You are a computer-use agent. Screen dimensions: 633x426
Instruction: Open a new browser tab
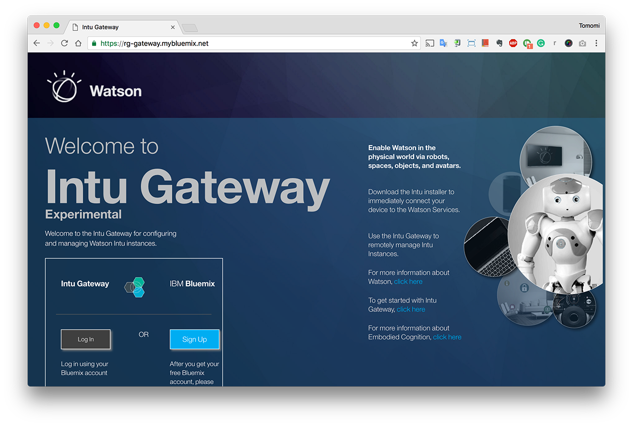coord(190,28)
